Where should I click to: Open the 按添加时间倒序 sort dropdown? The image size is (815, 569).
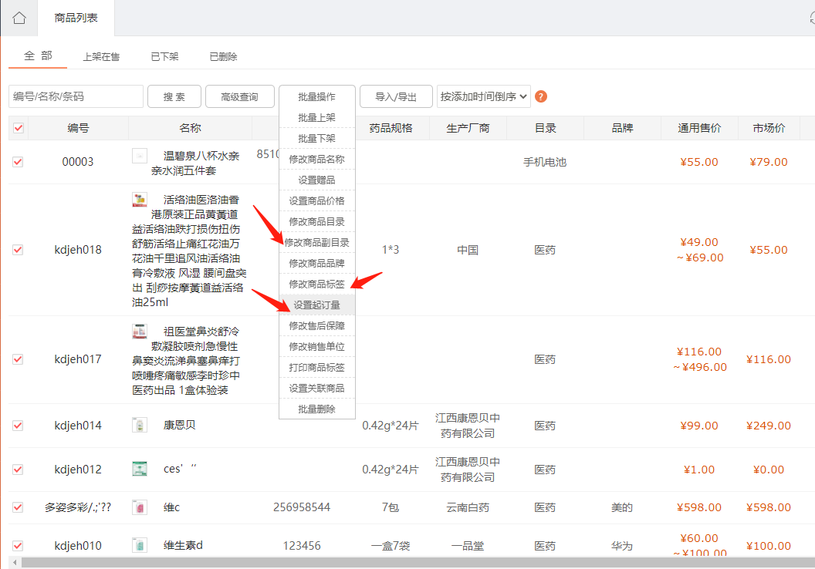tap(483, 96)
